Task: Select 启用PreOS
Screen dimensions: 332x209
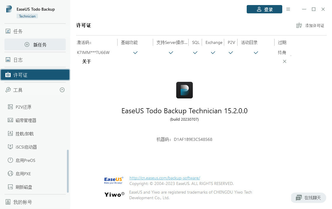Action: pyautogui.click(x=25, y=160)
